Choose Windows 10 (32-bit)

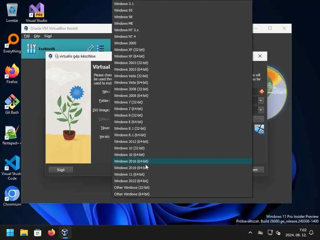point(182,148)
